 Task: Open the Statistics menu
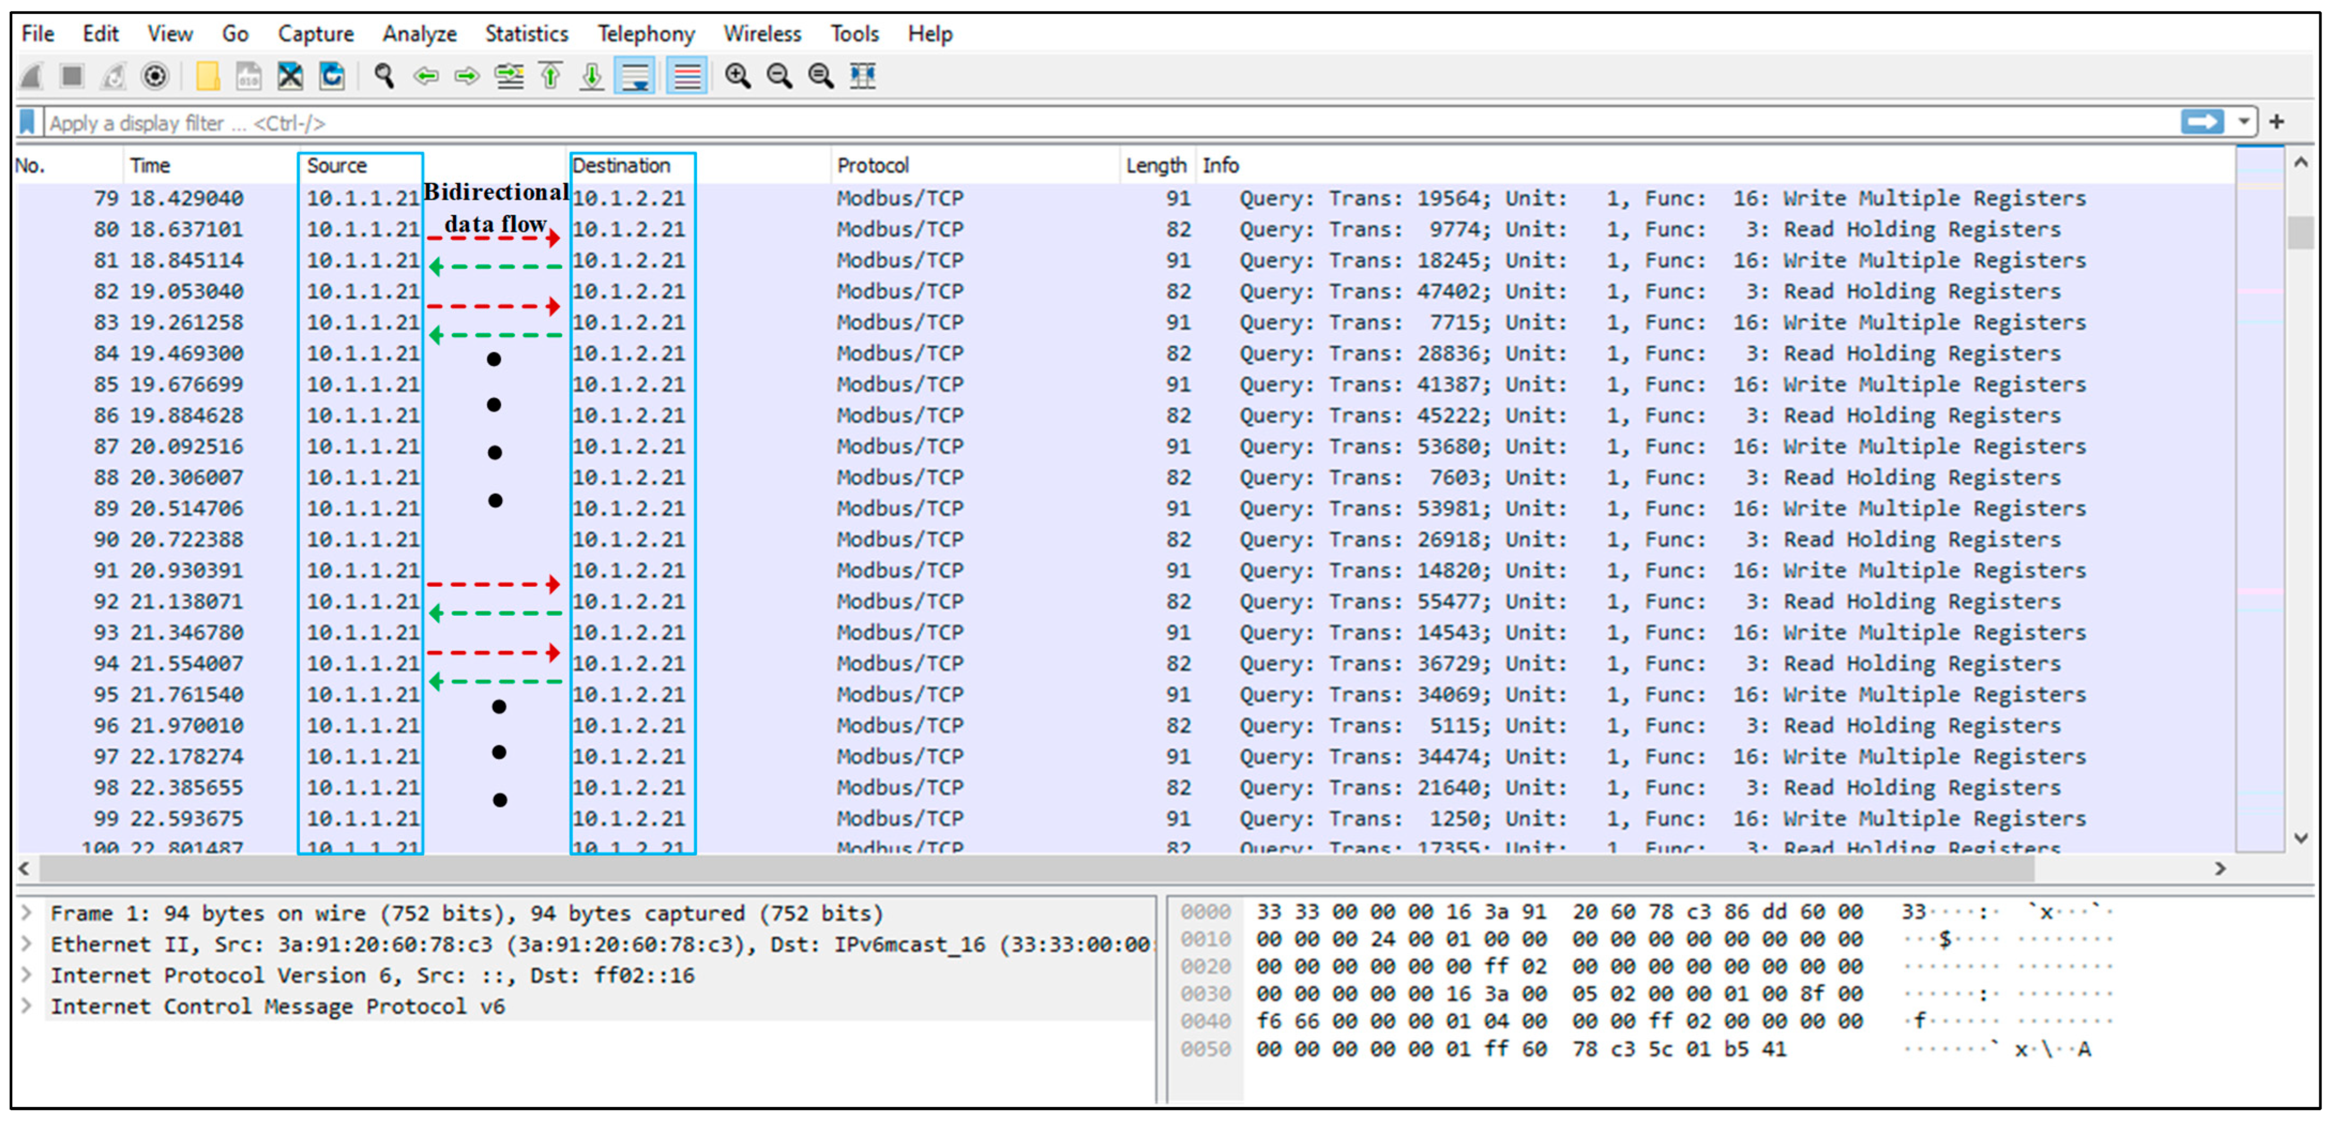point(526,33)
